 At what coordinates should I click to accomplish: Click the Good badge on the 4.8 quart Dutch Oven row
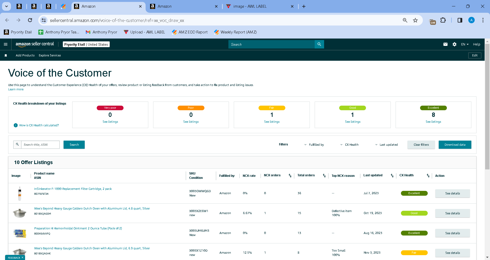pos(414,213)
